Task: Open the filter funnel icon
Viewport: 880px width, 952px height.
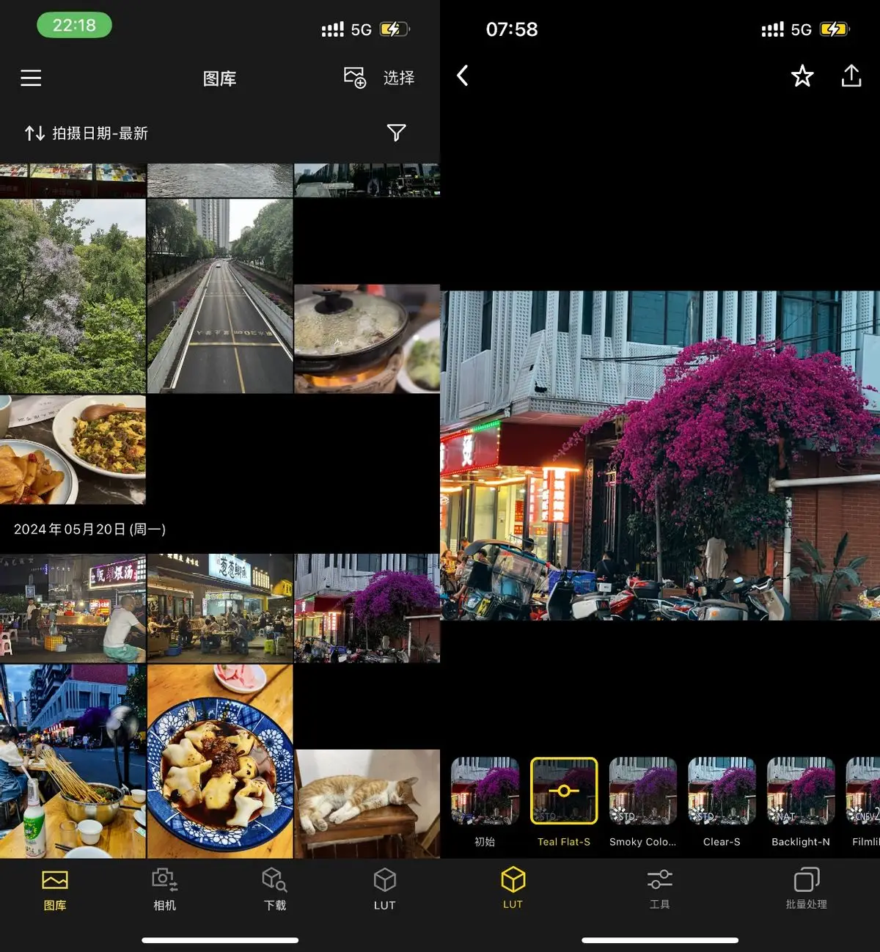Action: 396,133
